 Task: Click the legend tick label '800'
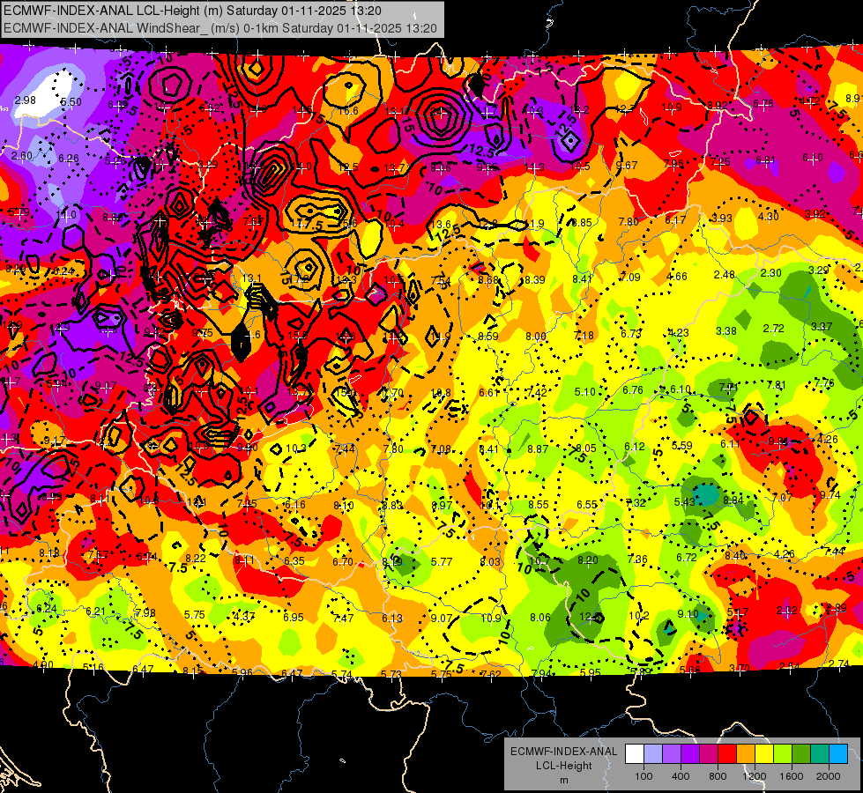click(x=718, y=776)
